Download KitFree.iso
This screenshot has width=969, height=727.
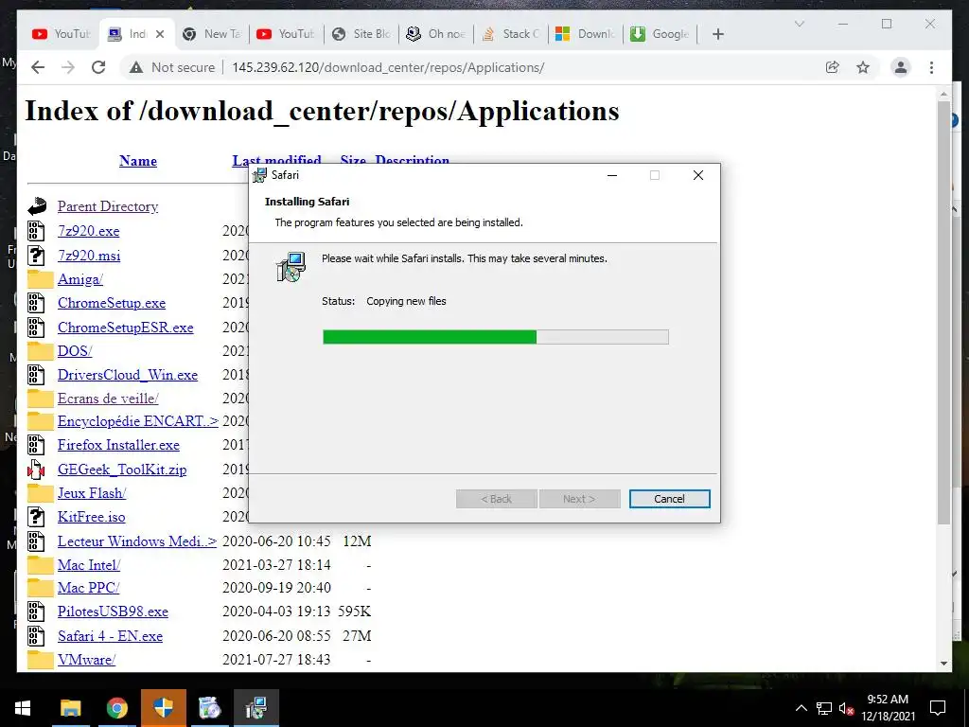tap(92, 518)
